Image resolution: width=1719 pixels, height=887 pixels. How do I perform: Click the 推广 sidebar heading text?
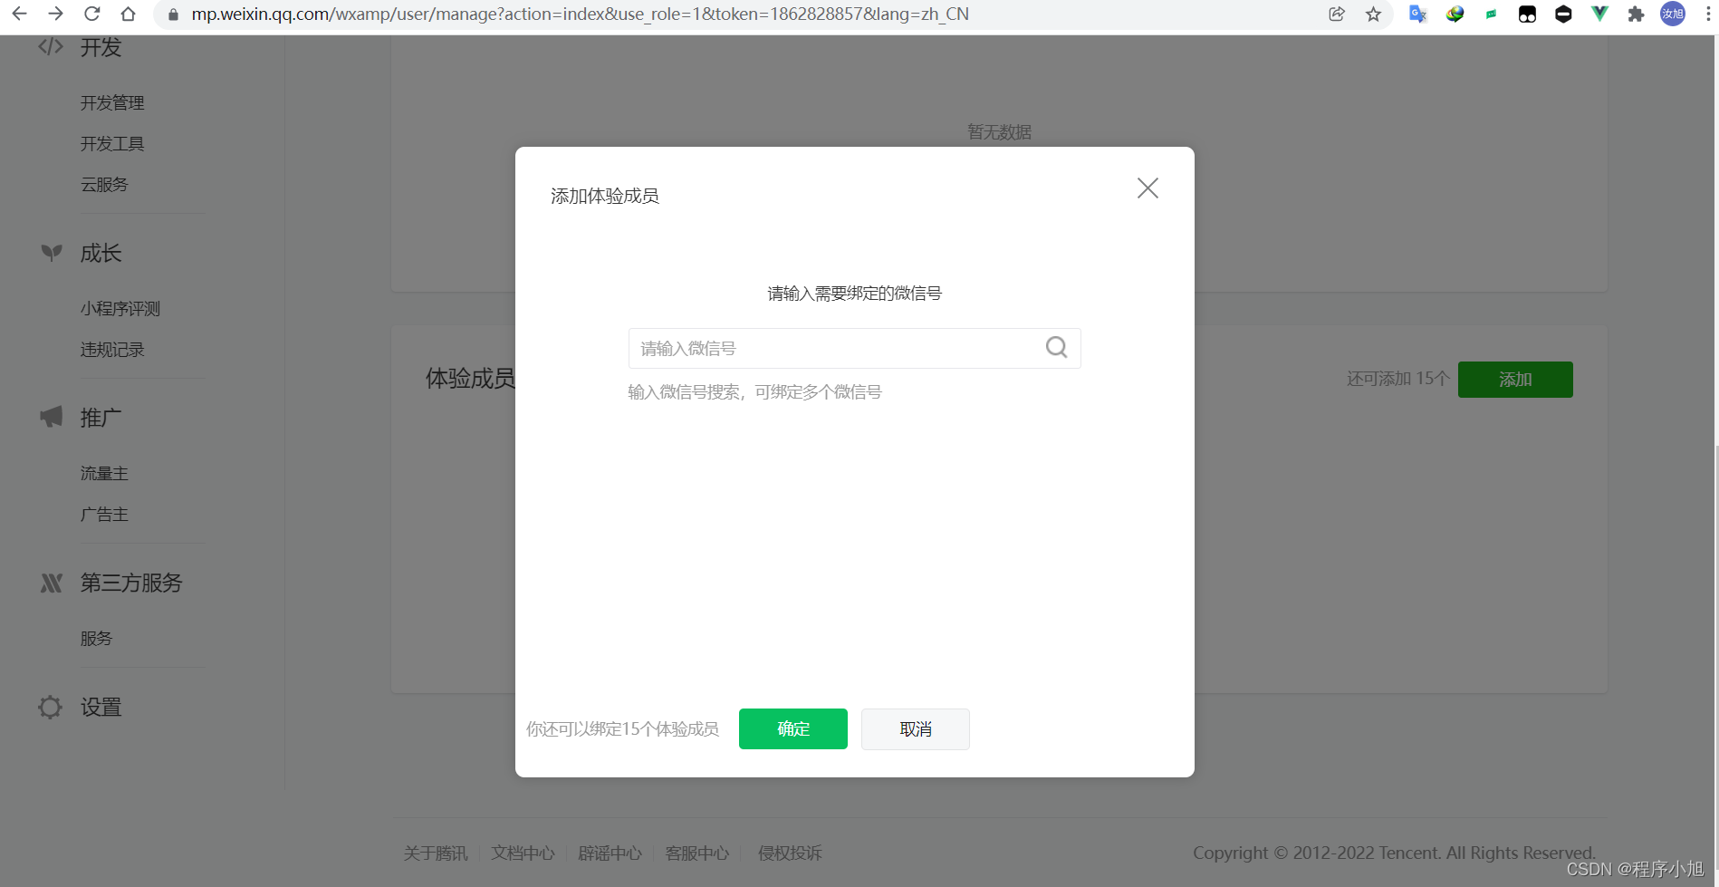(x=101, y=418)
